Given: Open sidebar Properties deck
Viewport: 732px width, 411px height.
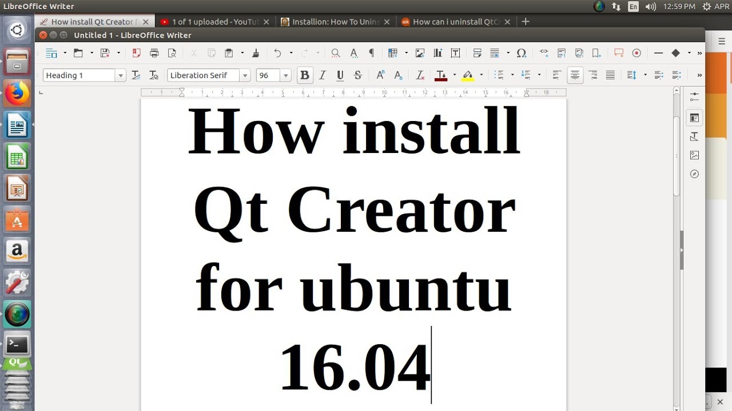Looking at the screenshot, I should click(x=694, y=118).
